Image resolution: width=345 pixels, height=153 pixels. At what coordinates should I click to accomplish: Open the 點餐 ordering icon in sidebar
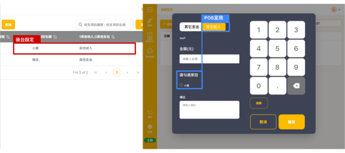tap(150, 22)
